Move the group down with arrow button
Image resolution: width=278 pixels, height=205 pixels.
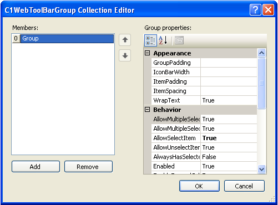point(125,55)
